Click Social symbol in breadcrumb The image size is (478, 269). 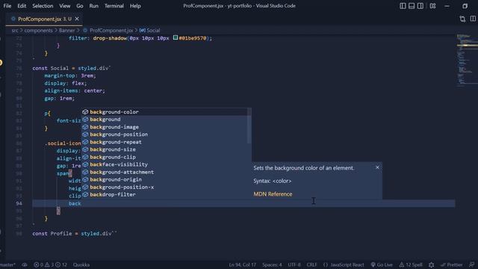[149, 30]
